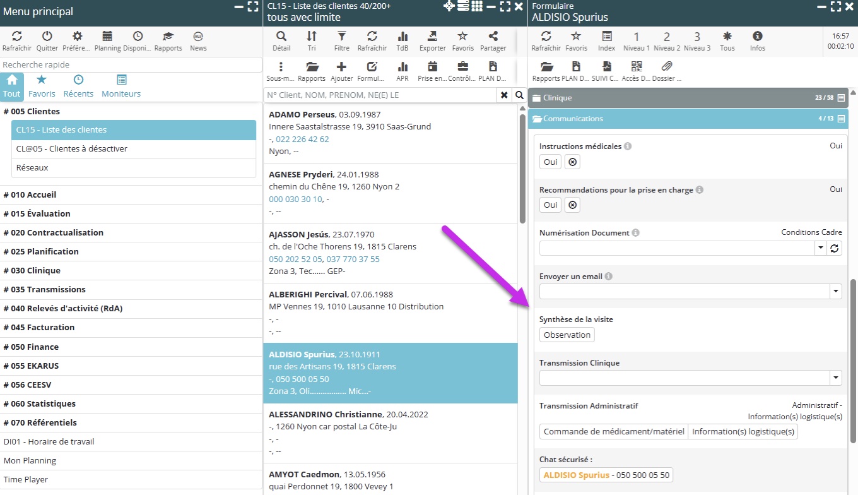Toggle Oui for Instructions médicales

pos(550,162)
